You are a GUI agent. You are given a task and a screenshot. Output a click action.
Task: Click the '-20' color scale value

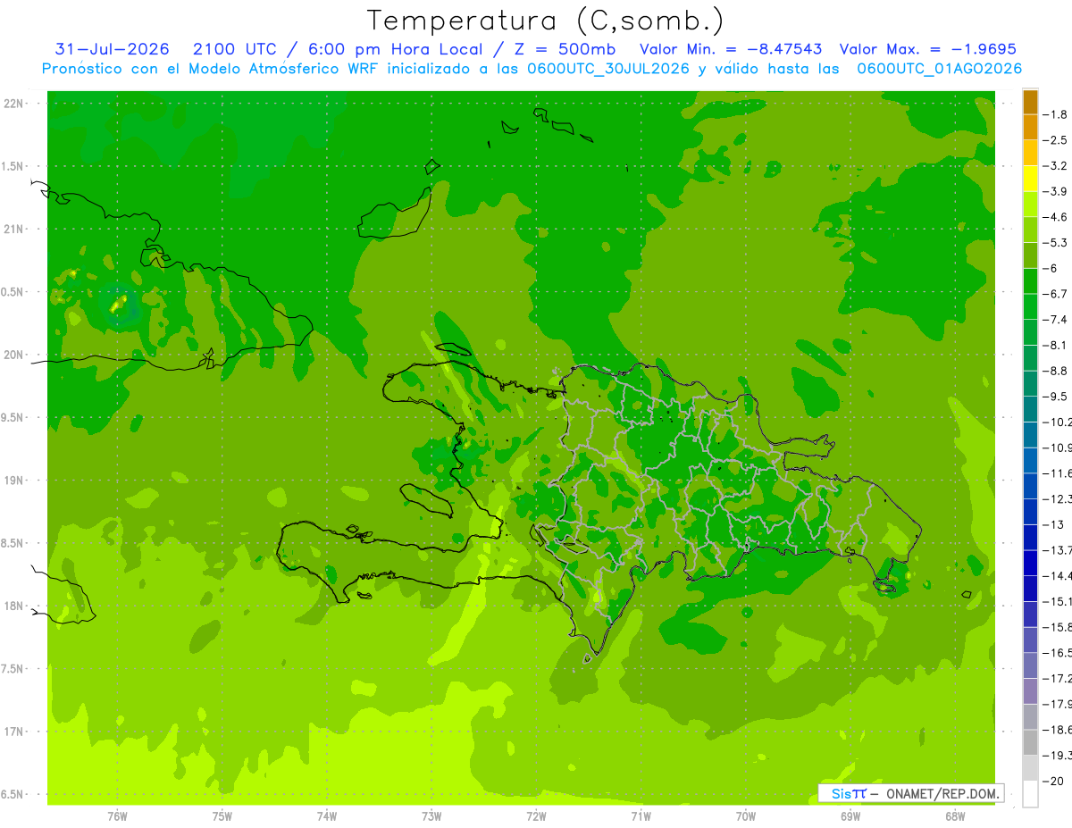tap(1054, 781)
